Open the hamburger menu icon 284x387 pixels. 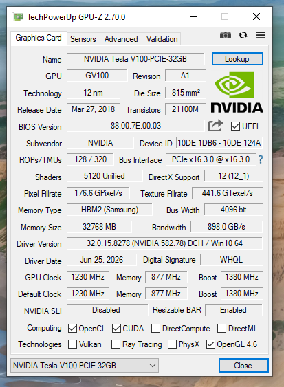pos(261,35)
